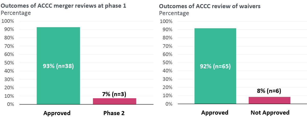307x121 pixels.
Task: Click the 0% tick label on left chart
Action: (x=10, y=104)
